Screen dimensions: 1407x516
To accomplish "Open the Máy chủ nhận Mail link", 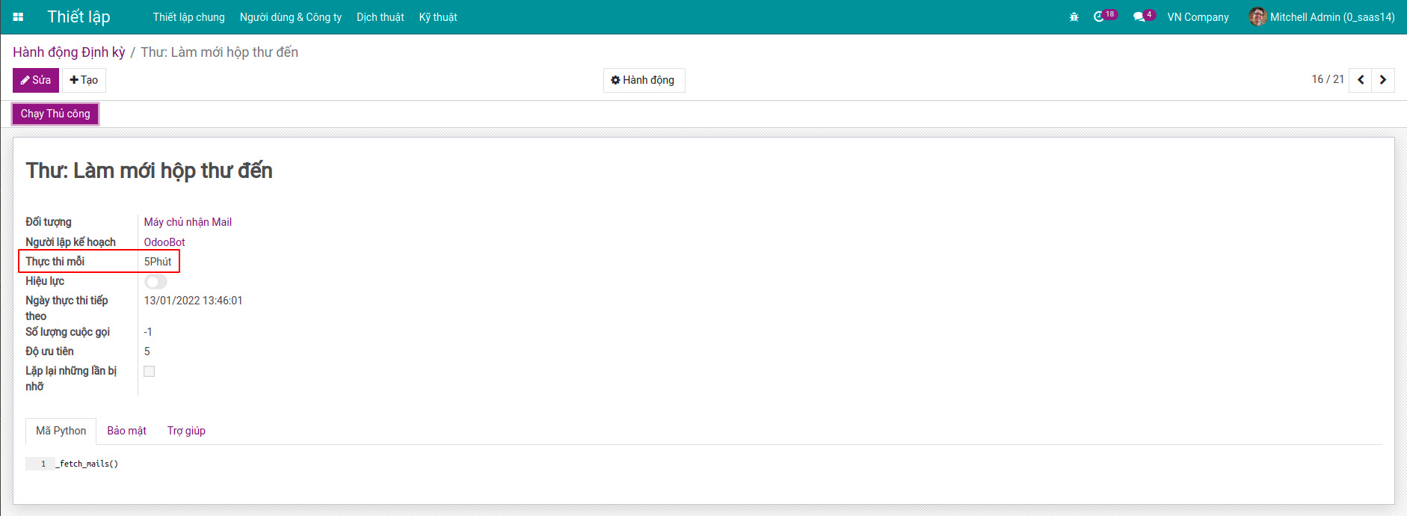I will 188,222.
